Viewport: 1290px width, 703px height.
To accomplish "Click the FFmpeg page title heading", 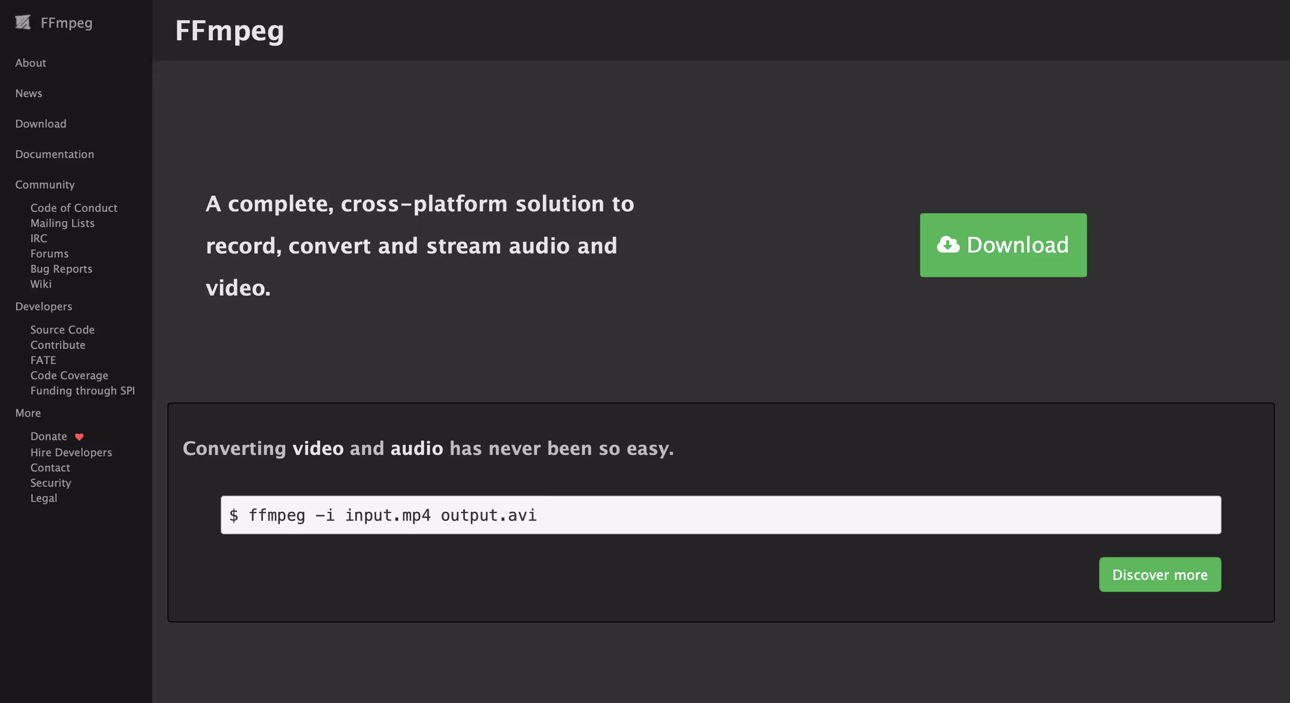I will click(x=229, y=30).
